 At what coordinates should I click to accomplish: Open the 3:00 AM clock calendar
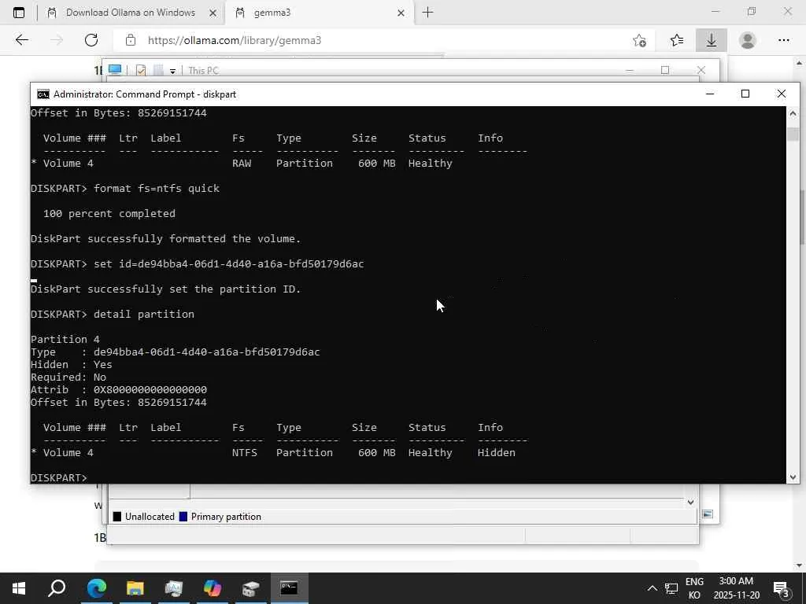pos(736,588)
